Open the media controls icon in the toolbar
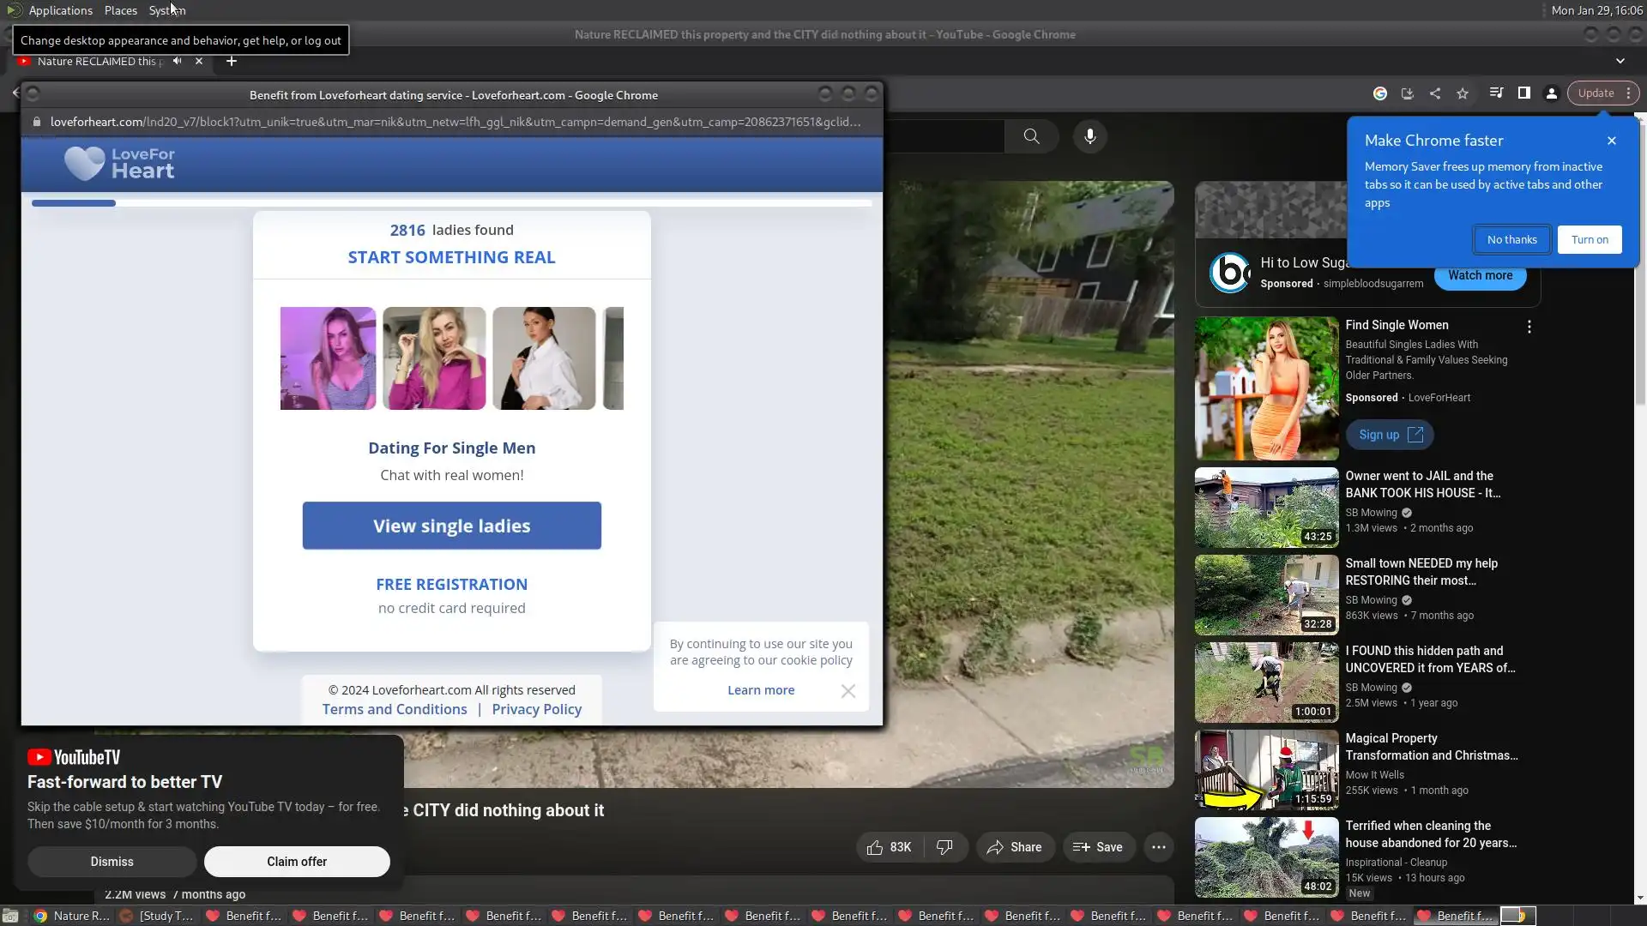 click(x=1496, y=93)
